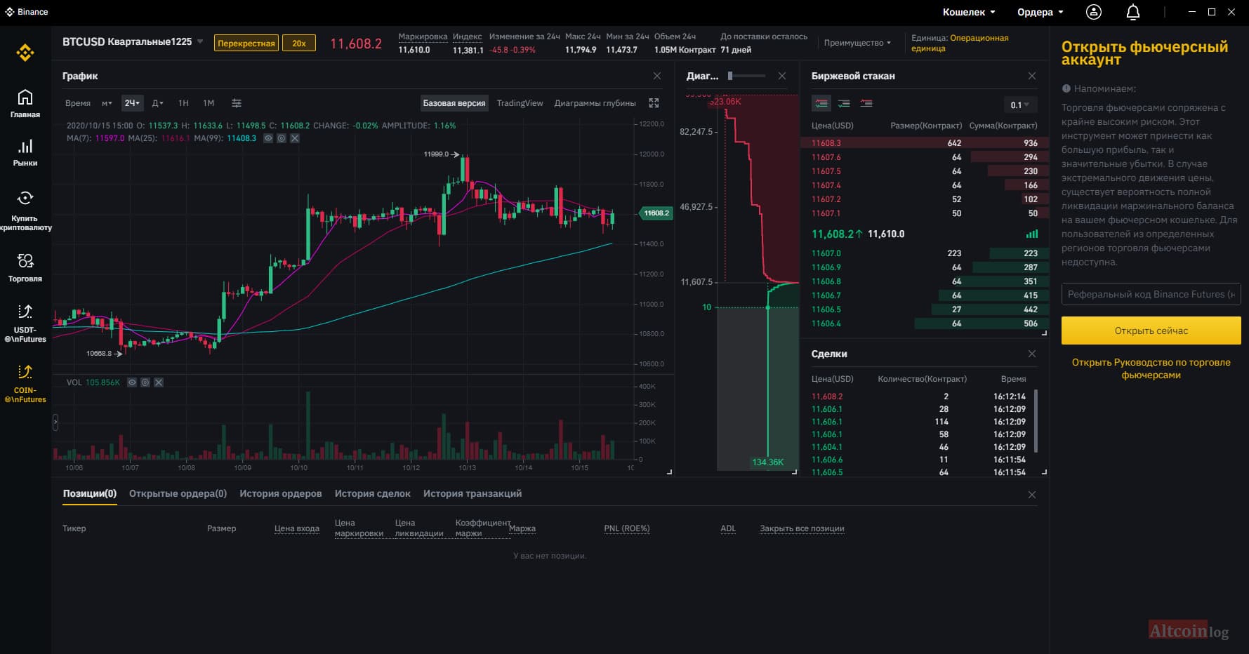This screenshot has width=1249, height=654.
Task: Open the Главная home page icon
Action: tap(25, 103)
